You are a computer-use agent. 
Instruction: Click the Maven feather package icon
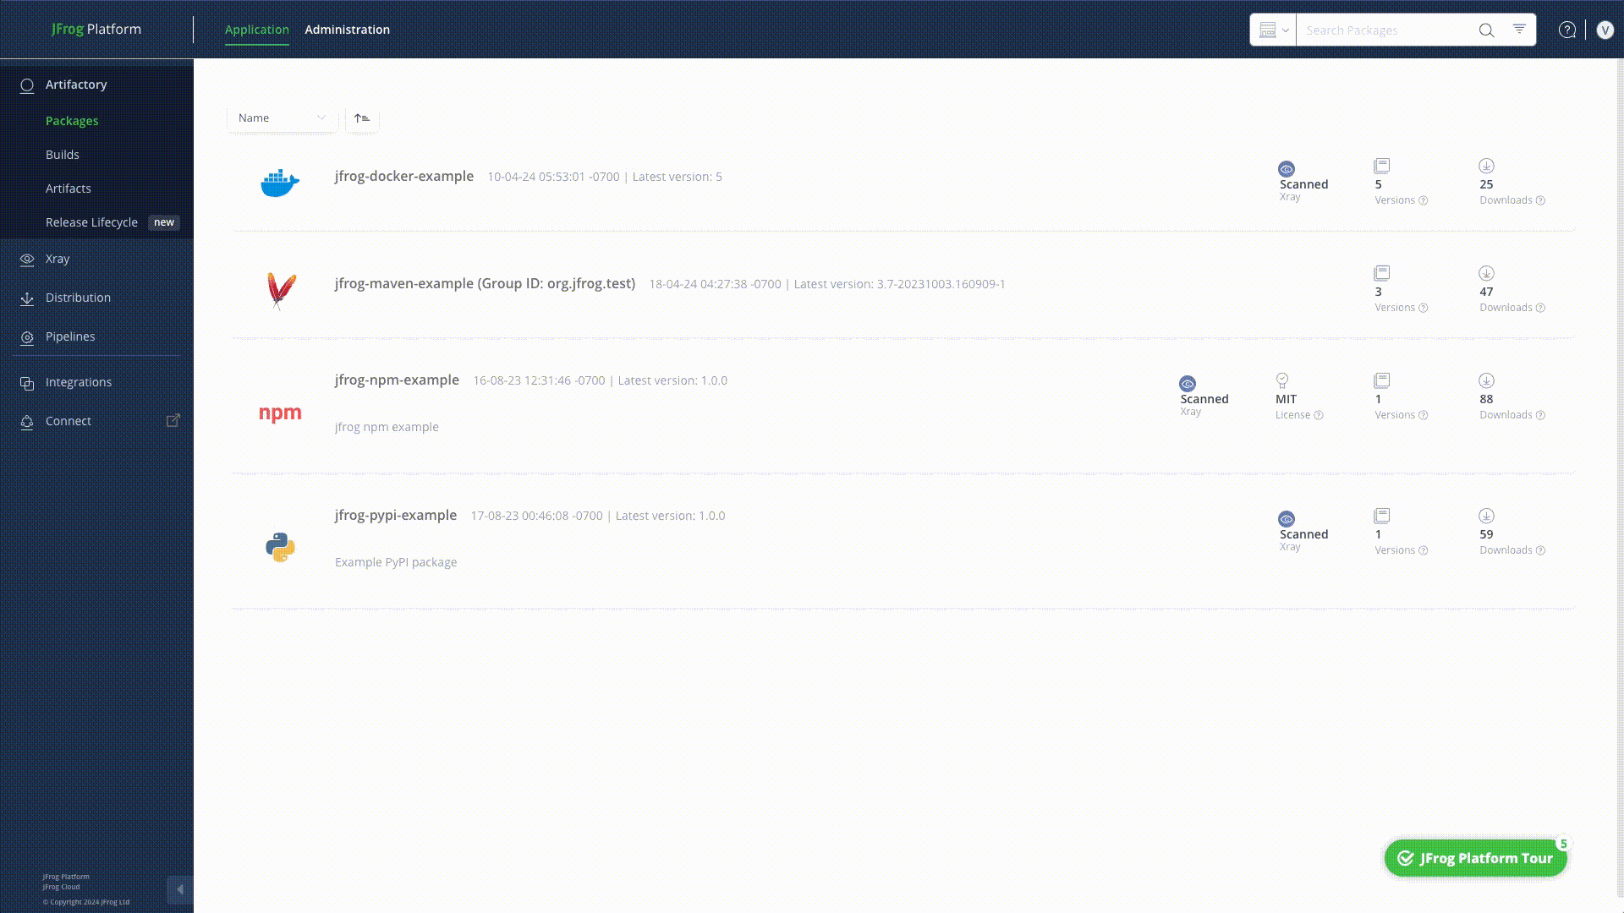281,291
